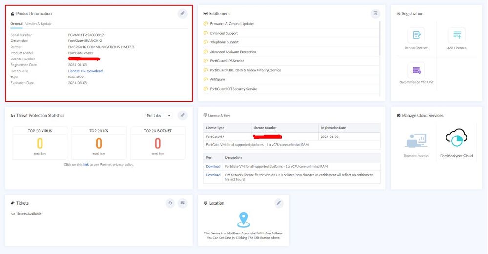Click status icon beside FortiGuard IPS Service

coord(205,61)
